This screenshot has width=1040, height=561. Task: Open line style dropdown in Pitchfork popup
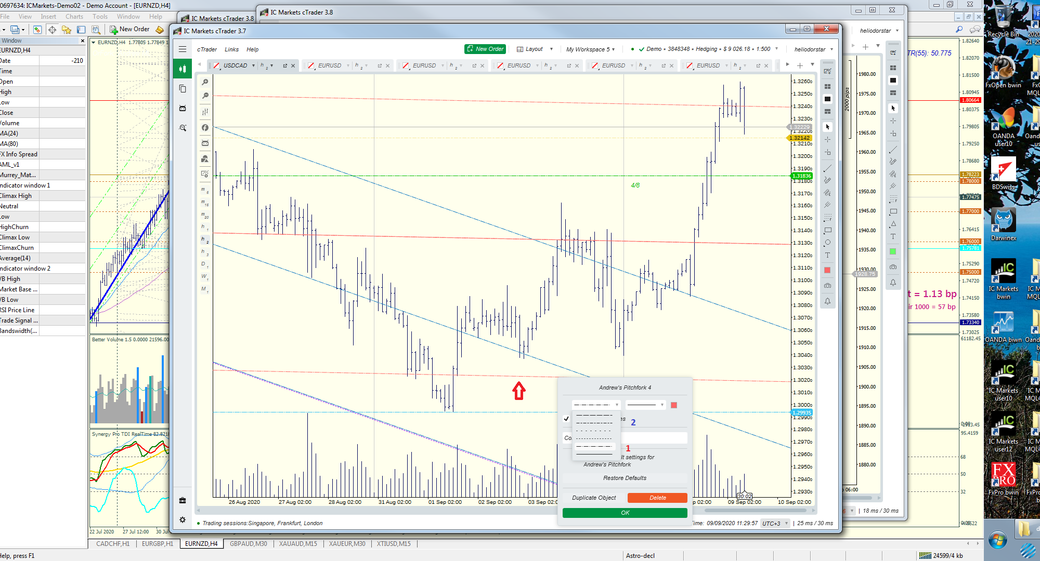pyautogui.click(x=596, y=405)
